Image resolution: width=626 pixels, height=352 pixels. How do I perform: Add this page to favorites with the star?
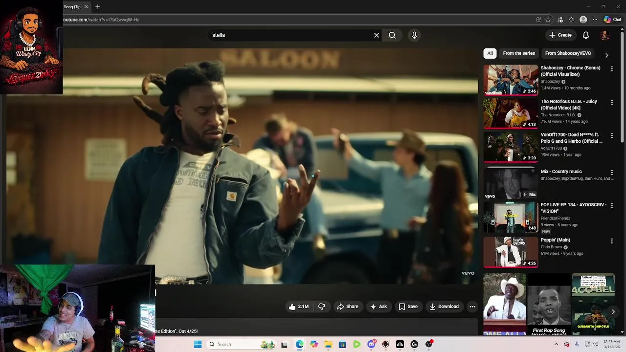(548, 20)
